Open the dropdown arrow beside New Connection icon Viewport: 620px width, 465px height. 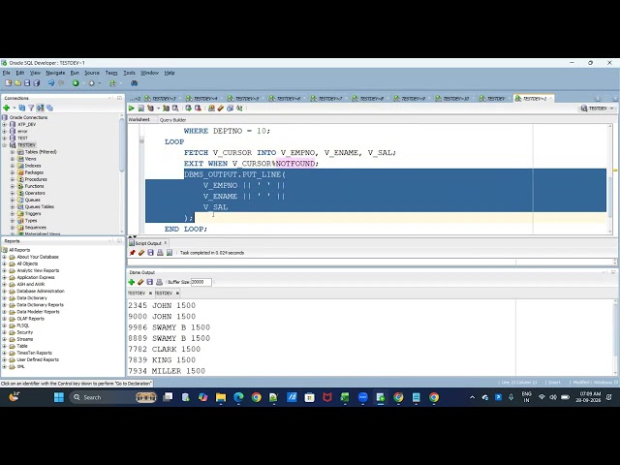tap(15, 108)
